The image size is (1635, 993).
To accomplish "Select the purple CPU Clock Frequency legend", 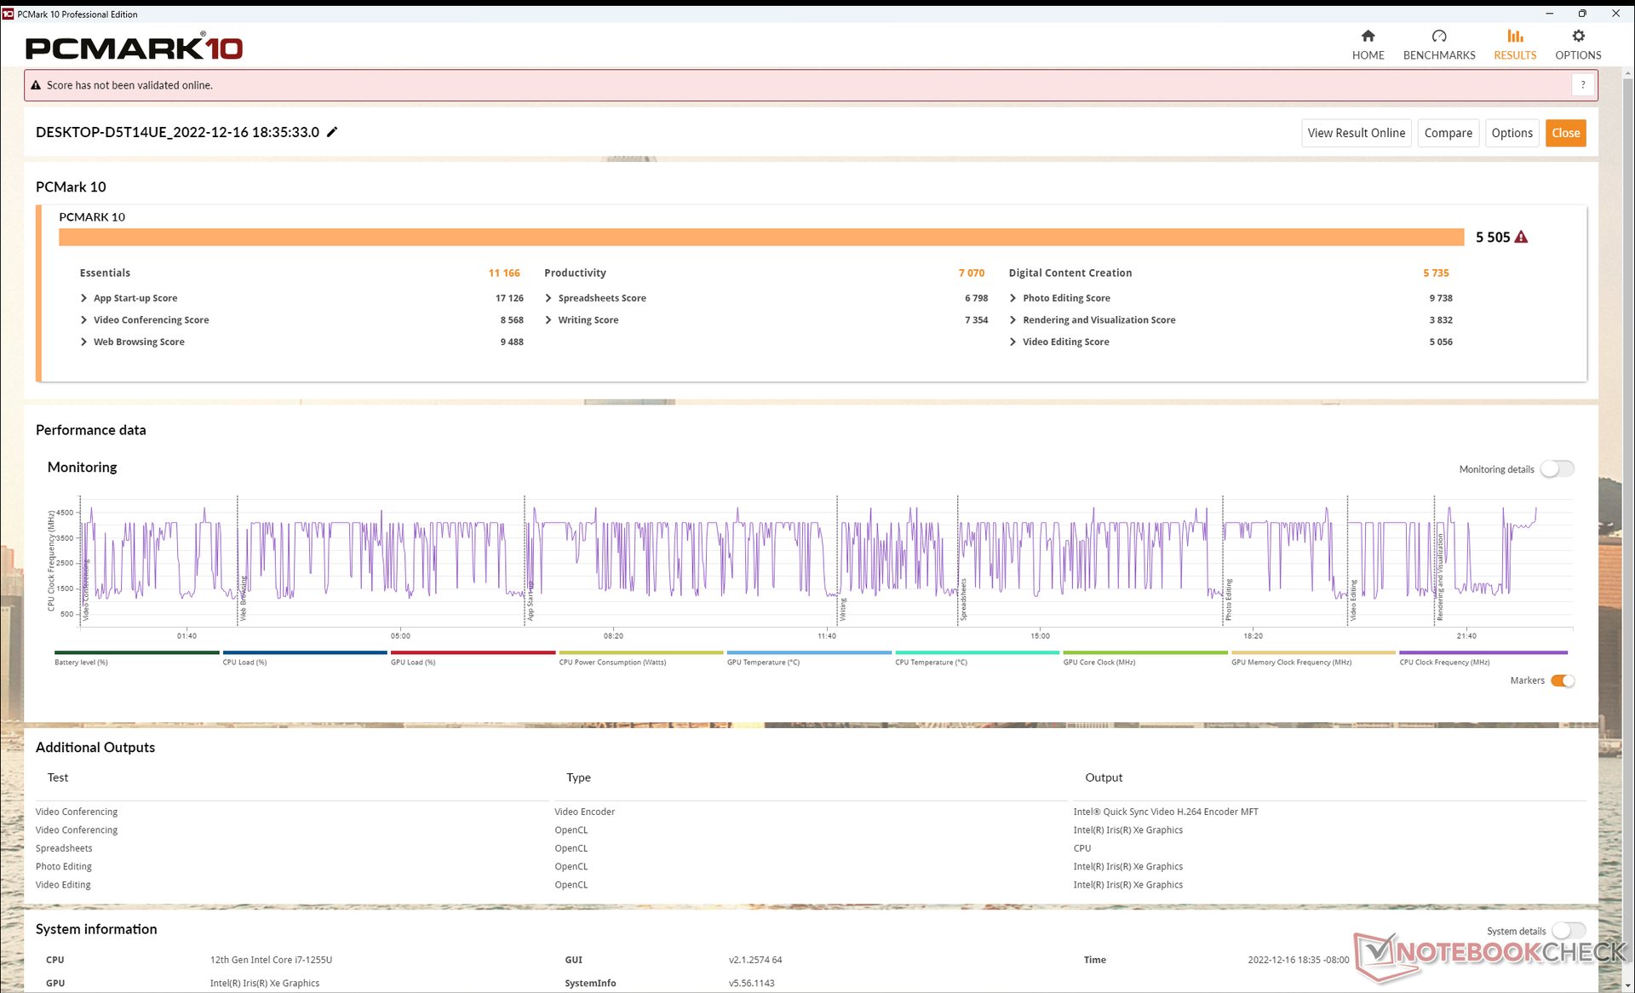I will click(1483, 653).
